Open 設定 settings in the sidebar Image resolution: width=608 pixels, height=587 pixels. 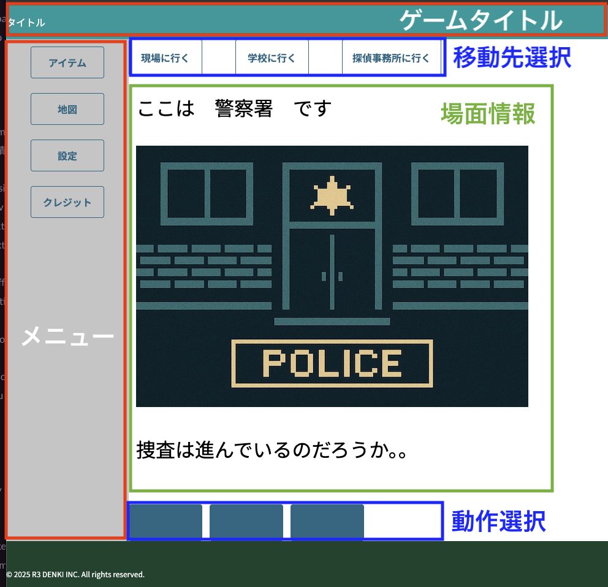tap(67, 155)
